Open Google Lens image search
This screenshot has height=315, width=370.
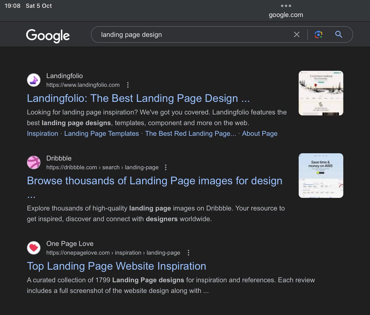click(x=319, y=35)
